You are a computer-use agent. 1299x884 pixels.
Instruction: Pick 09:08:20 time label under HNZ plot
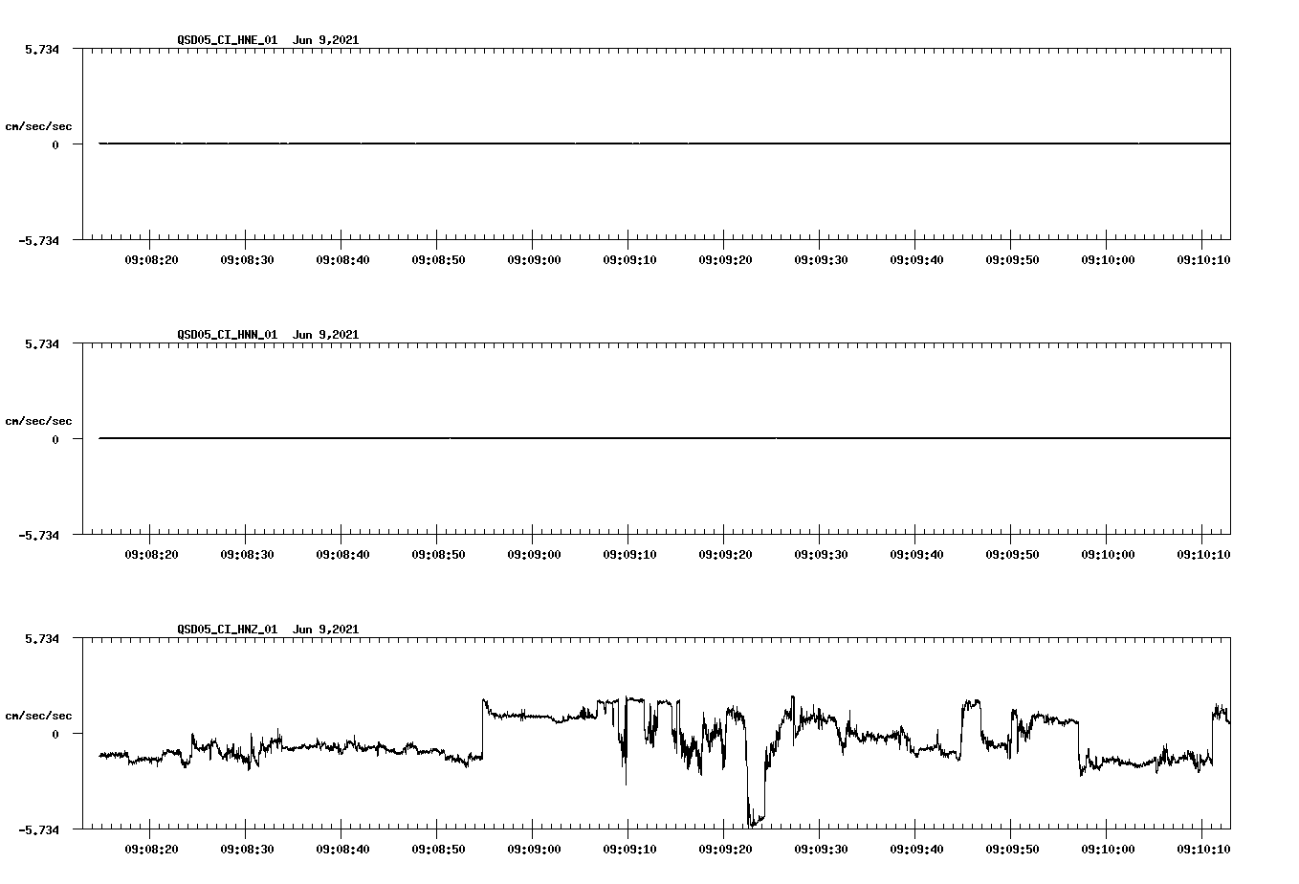tap(151, 849)
